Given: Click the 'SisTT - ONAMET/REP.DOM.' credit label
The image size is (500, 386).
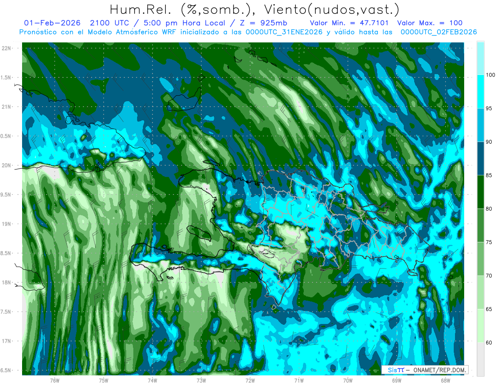Looking at the screenshot, I should (425, 370).
